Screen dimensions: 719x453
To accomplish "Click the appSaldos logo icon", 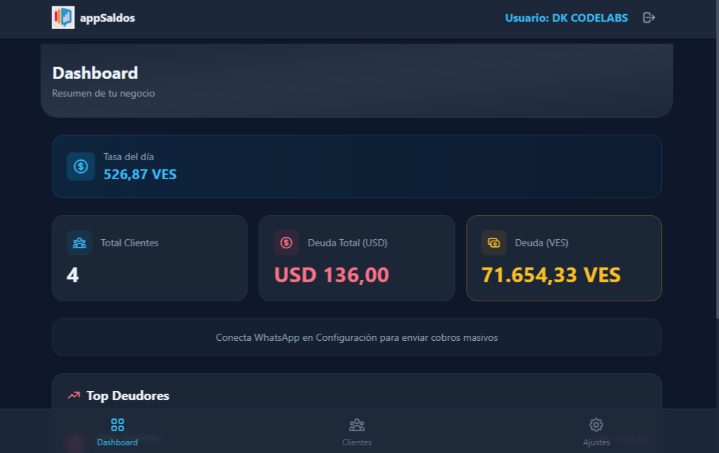I will point(64,18).
